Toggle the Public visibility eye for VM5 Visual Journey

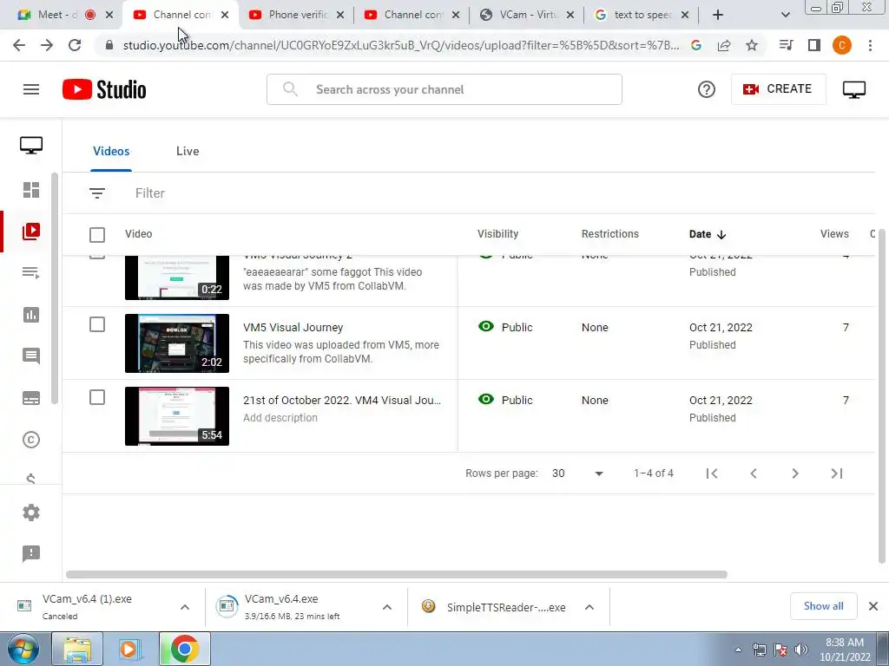486,327
